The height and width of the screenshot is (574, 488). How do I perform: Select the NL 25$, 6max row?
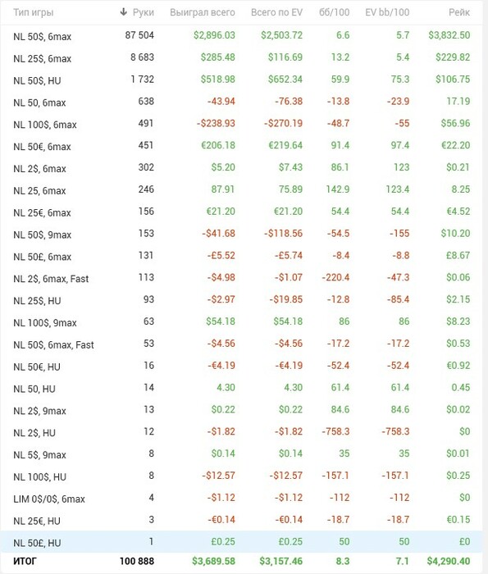tap(242, 58)
